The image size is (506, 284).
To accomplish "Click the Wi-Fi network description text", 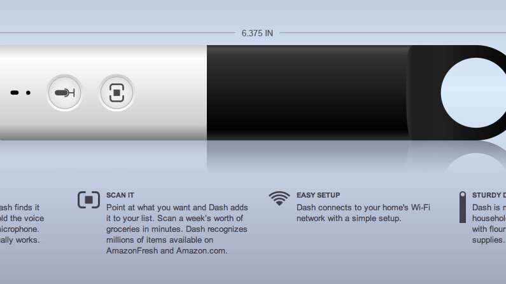I will coord(363,213).
